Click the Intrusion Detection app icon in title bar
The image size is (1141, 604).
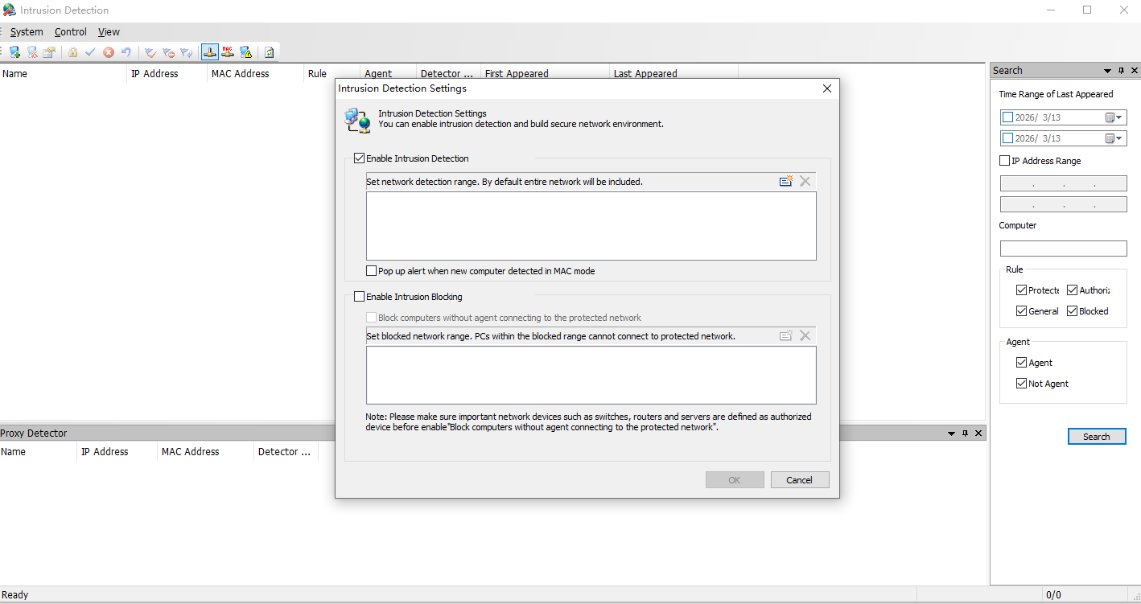pyautogui.click(x=10, y=10)
